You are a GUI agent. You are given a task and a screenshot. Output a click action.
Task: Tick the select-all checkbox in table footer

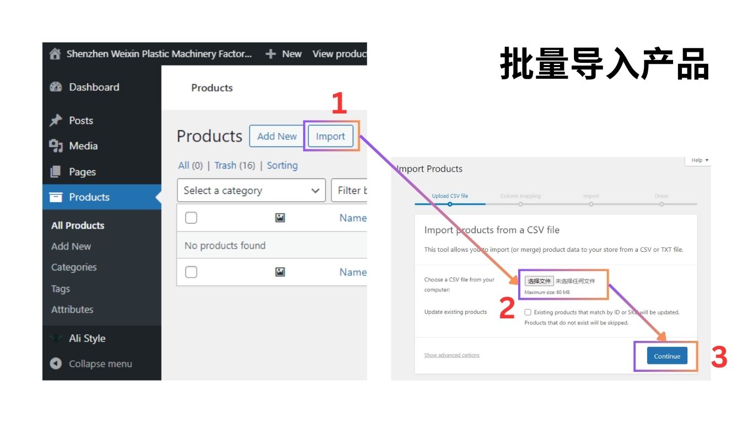click(x=191, y=272)
